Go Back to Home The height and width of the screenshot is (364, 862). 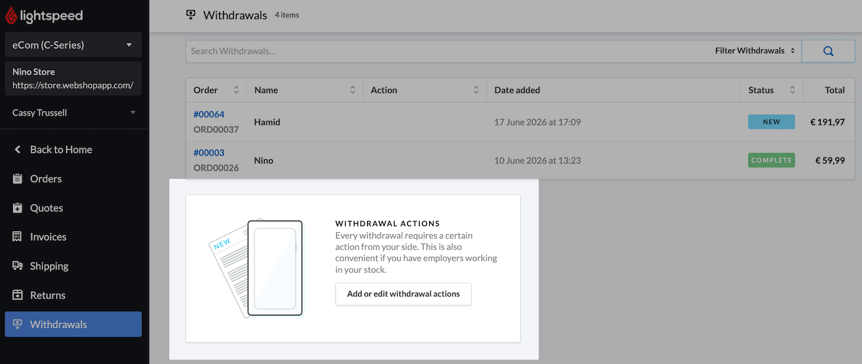[x=61, y=149]
